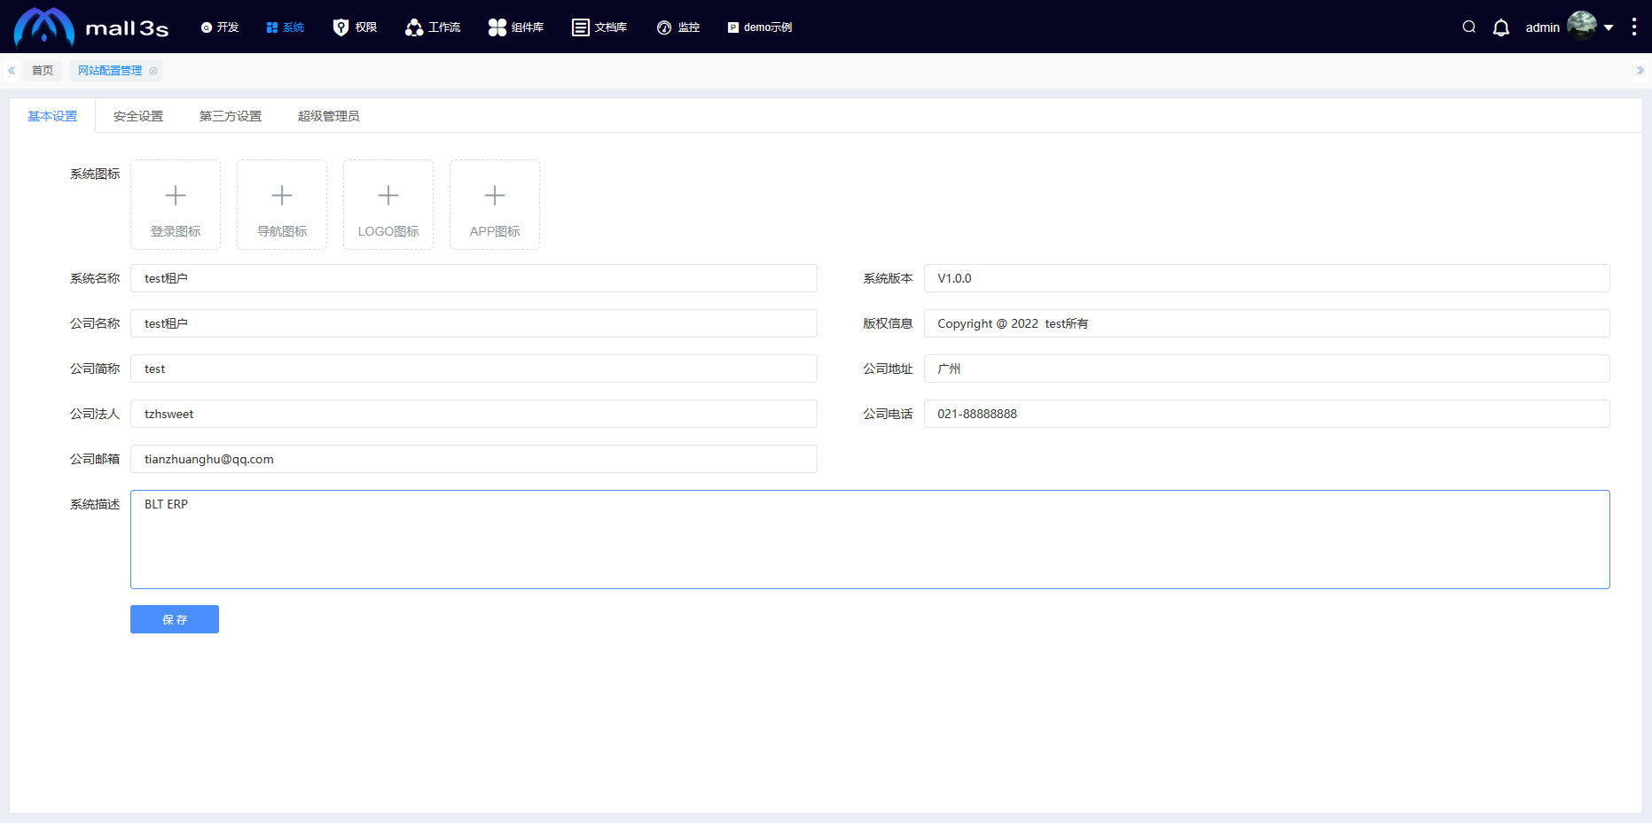Click the admin user avatar
The image size is (1652, 823).
(1582, 26)
